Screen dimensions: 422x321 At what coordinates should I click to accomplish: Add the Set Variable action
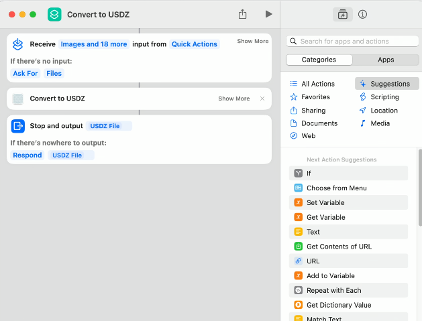(x=348, y=202)
